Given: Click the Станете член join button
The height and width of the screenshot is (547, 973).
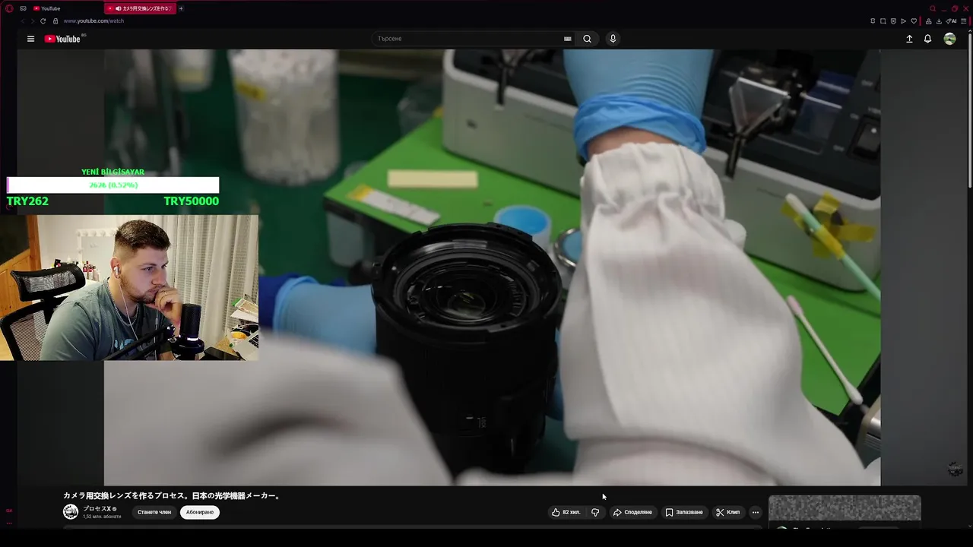Looking at the screenshot, I should tap(154, 512).
